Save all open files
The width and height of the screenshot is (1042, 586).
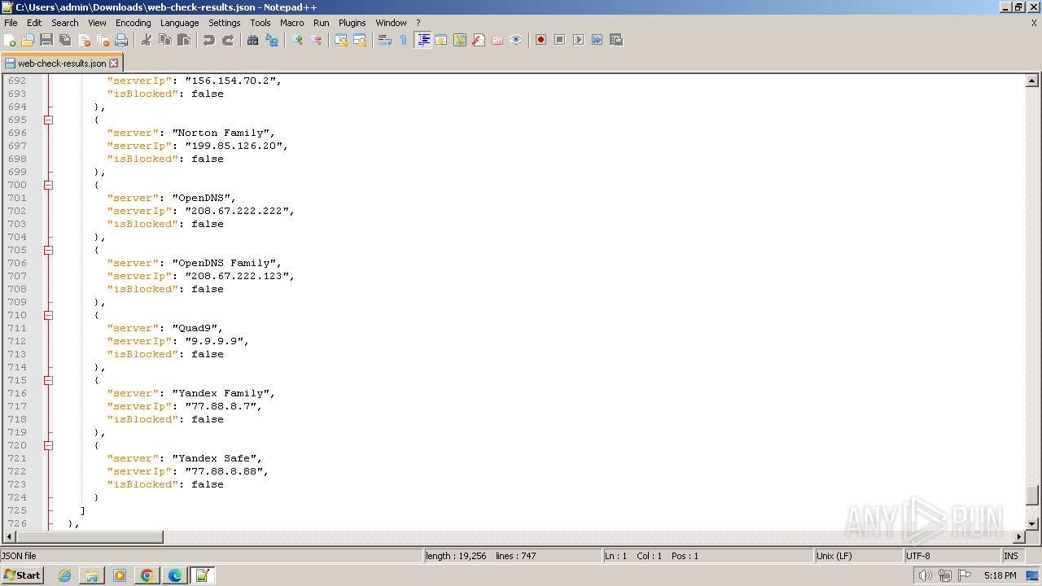(65, 40)
